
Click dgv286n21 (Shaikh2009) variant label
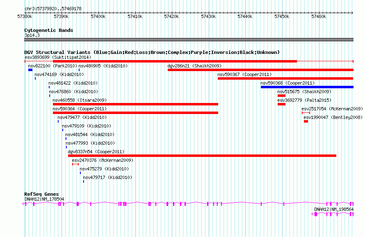pyautogui.click(x=194, y=66)
